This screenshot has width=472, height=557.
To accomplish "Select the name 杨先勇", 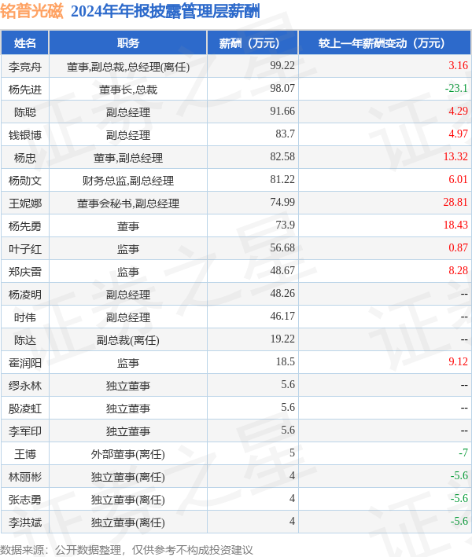I will 25,226.
